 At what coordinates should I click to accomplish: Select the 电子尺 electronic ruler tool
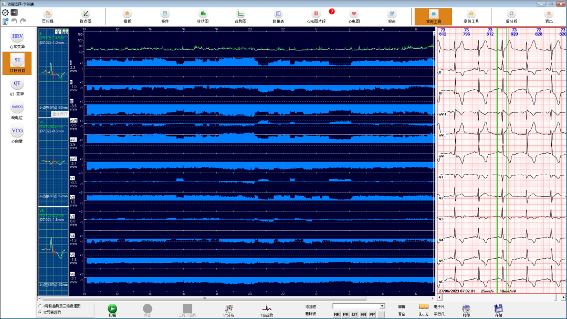tap(432, 307)
